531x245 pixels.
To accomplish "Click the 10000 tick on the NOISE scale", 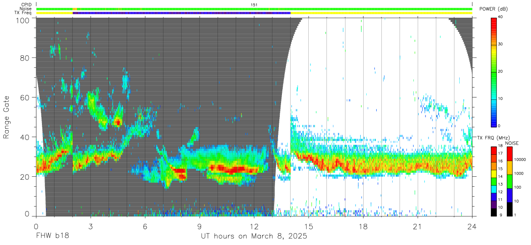I will click(x=520, y=160).
